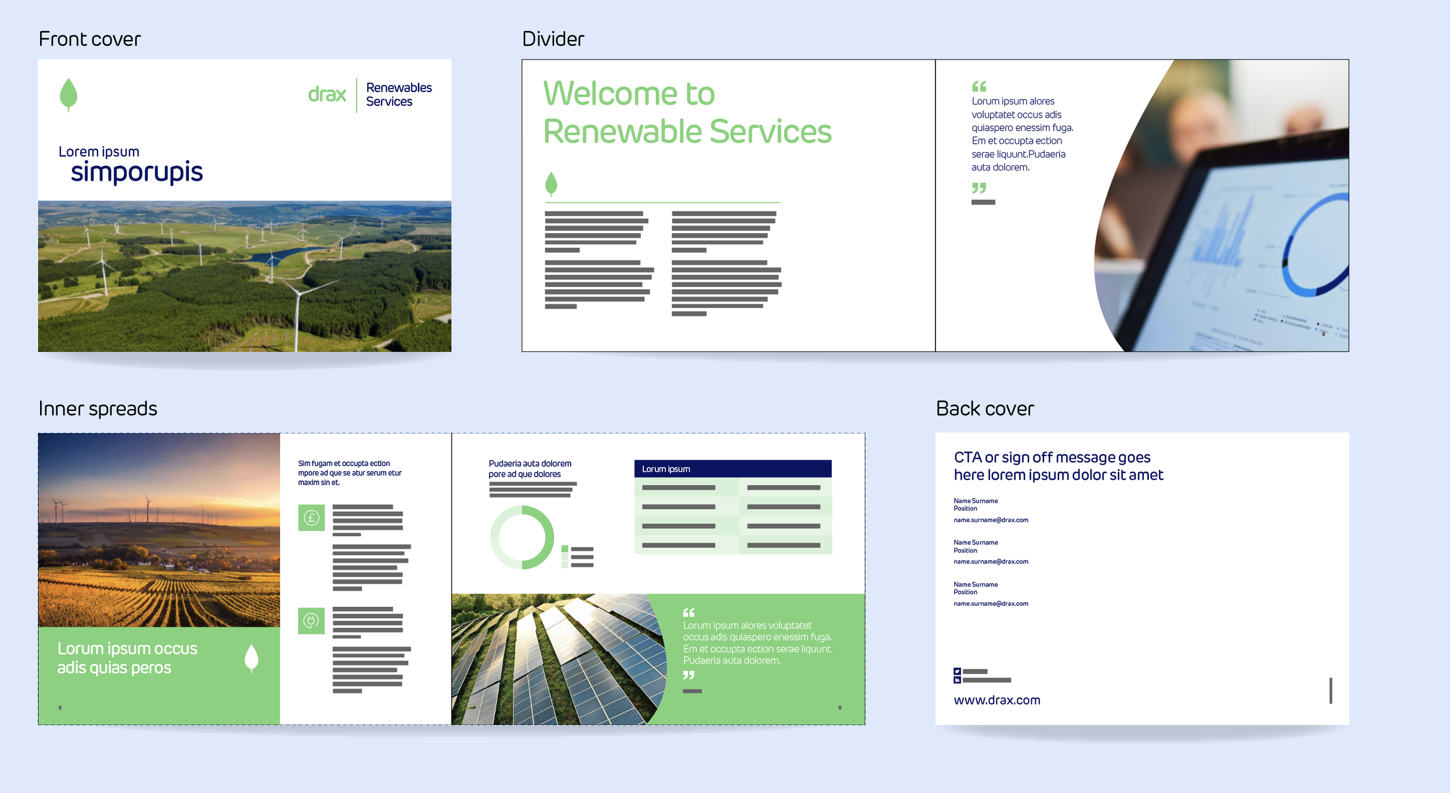
Task: Click the quote text on green solar panel
Action: tap(757, 643)
